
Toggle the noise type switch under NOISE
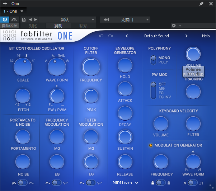coord(23,183)
